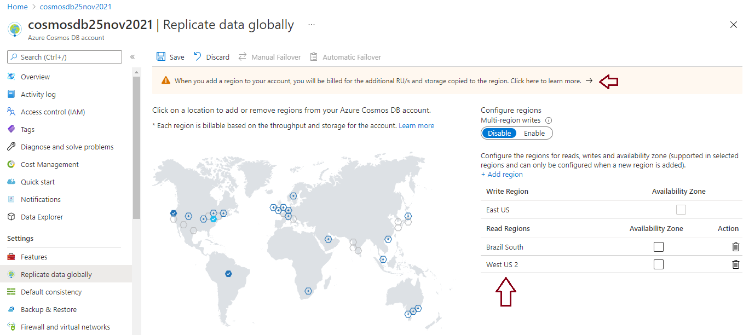
Task: Click the arrow in the billing warning banner
Action: pos(589,81)
